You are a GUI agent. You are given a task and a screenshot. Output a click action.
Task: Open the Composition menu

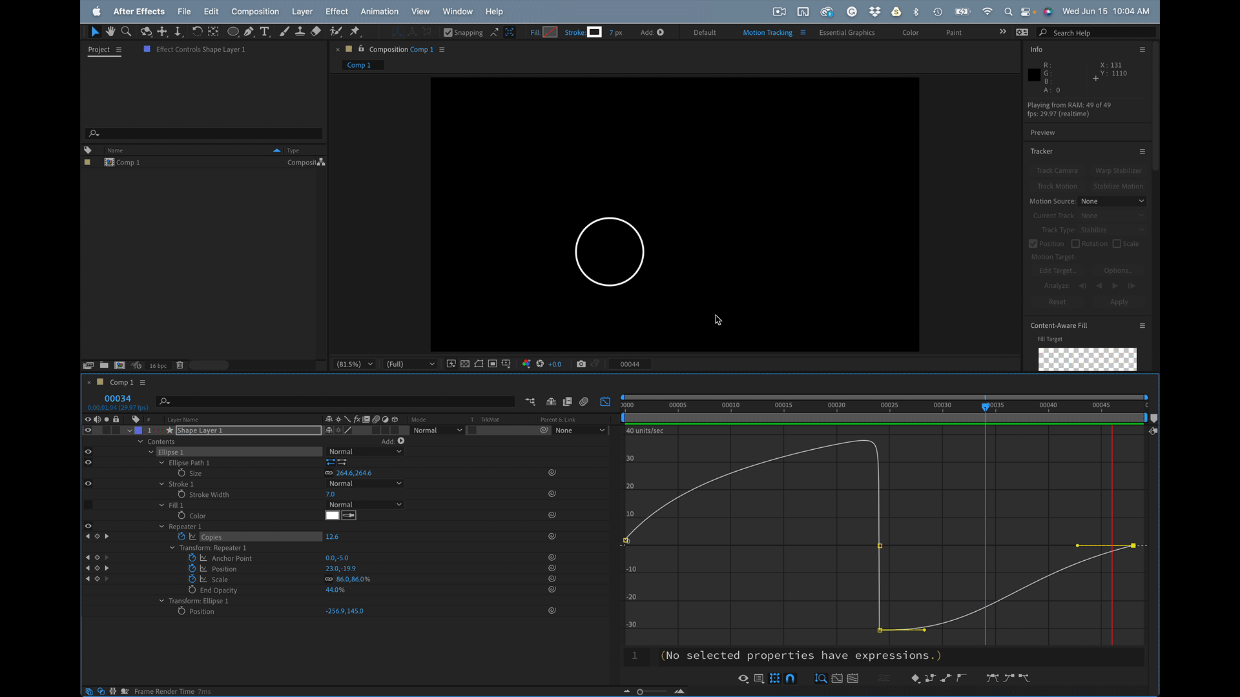coord(255,12)
